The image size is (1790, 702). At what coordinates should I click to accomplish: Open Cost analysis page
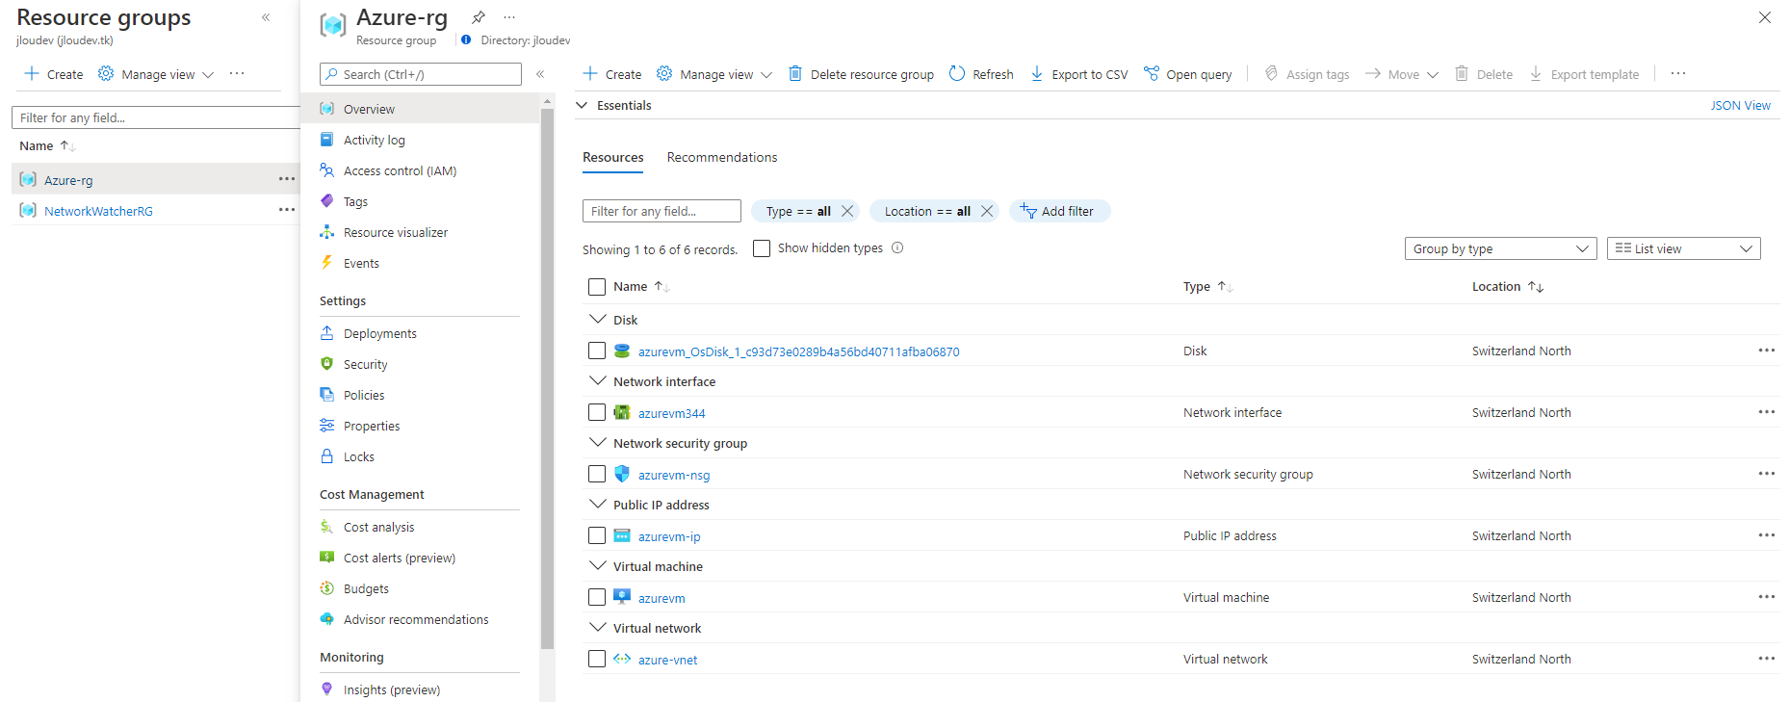click(379, 527)
